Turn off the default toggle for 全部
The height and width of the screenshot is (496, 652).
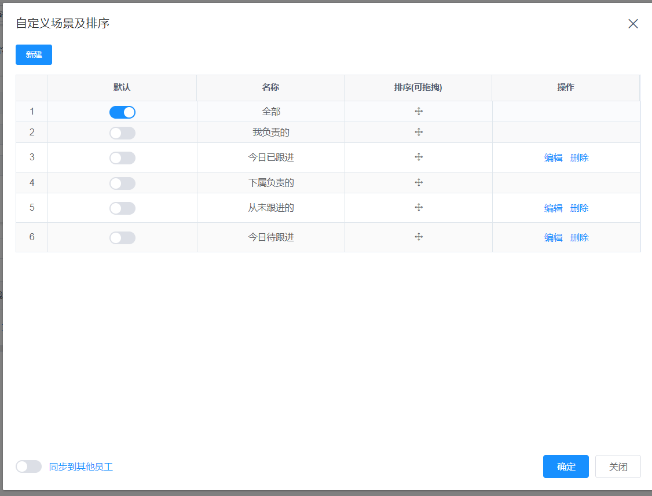pyautogui.click(x=122, y=112)
